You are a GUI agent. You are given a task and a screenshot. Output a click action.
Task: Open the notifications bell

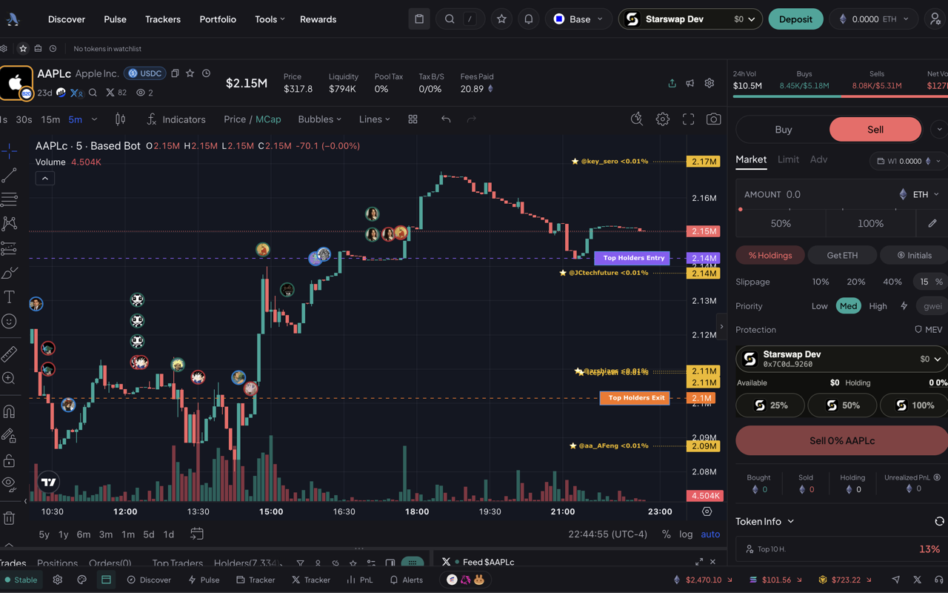click(x=528, y=19)
